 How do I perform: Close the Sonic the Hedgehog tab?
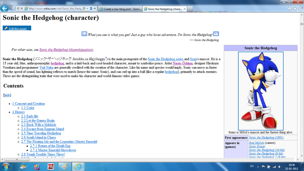click(x=185, y=9)
